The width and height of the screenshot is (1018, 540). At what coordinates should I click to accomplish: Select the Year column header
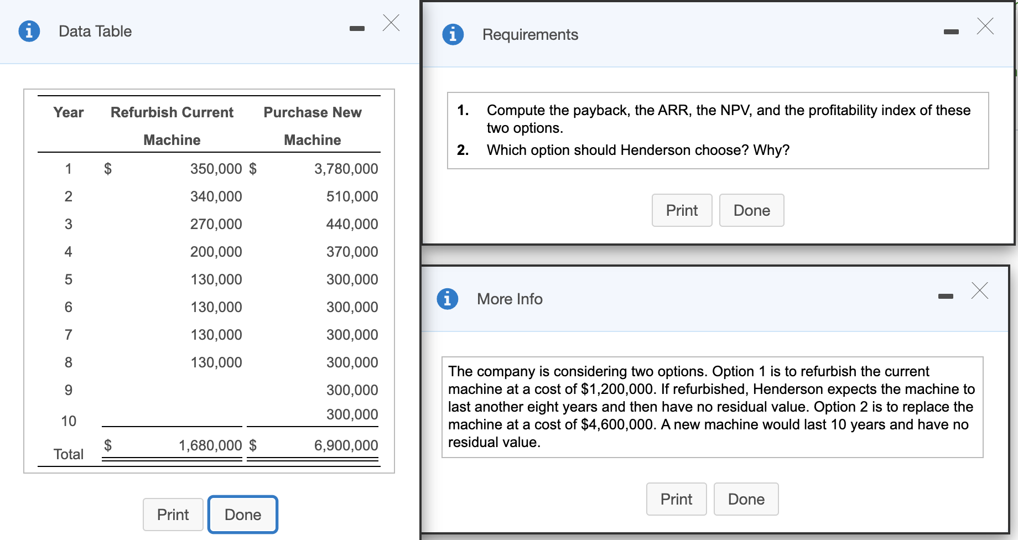click(68, 112)
